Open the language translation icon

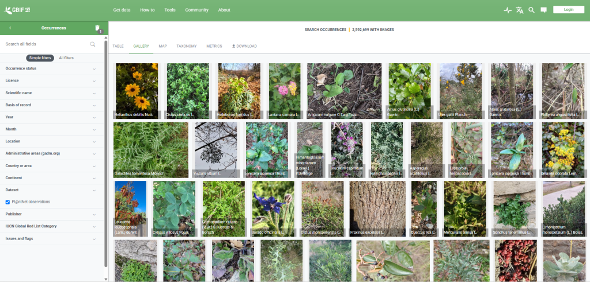[520, 10]
